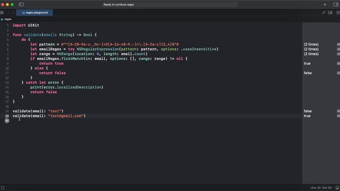Click the enable code review arrows icon
This screenshot has height=191, width=340.
pos(324,13)
